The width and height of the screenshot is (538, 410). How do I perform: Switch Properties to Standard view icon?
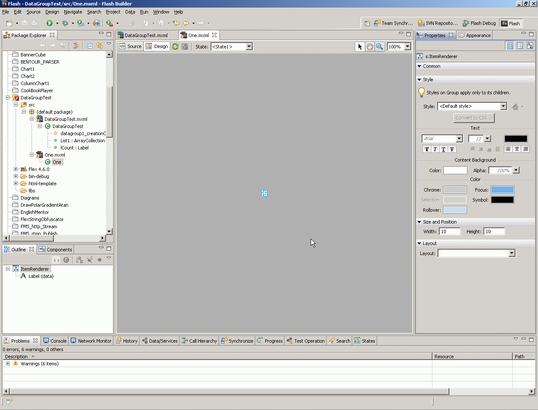tap(510, 45)
